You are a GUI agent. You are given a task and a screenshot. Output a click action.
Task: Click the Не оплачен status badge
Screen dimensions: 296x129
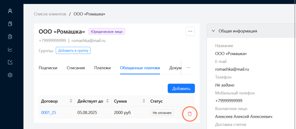click(162, 113)
